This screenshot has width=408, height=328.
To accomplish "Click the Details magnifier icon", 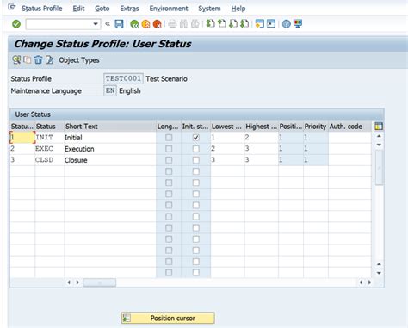I will pos(16,59).
